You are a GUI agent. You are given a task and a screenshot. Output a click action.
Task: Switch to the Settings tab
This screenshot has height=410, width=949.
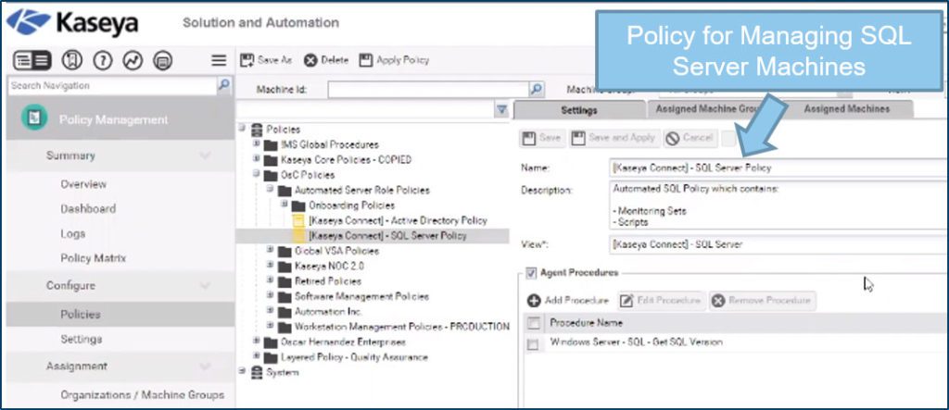click(579, 110)
